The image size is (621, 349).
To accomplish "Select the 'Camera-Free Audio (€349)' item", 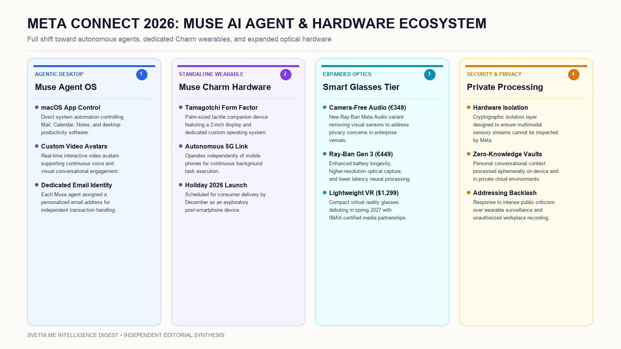I will coord(368,107).
